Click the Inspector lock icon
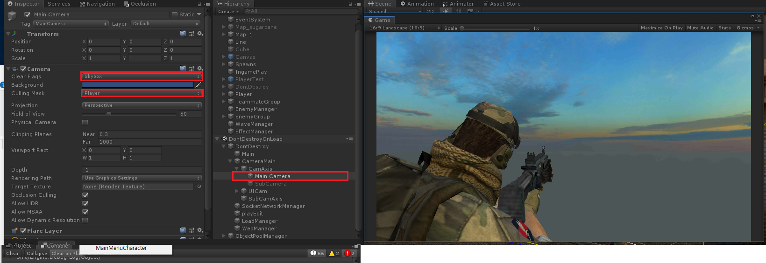The height and width of the screenshot is (263, 766). (x=199, y=4)
